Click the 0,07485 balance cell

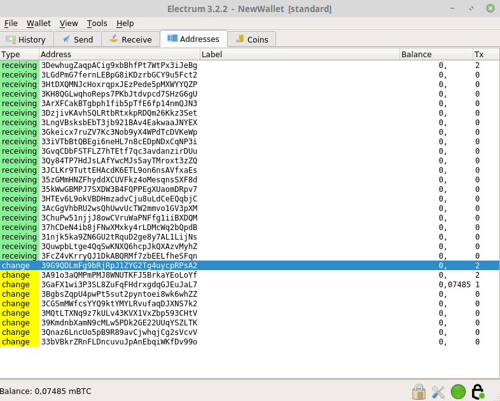(x=454, y=285)
